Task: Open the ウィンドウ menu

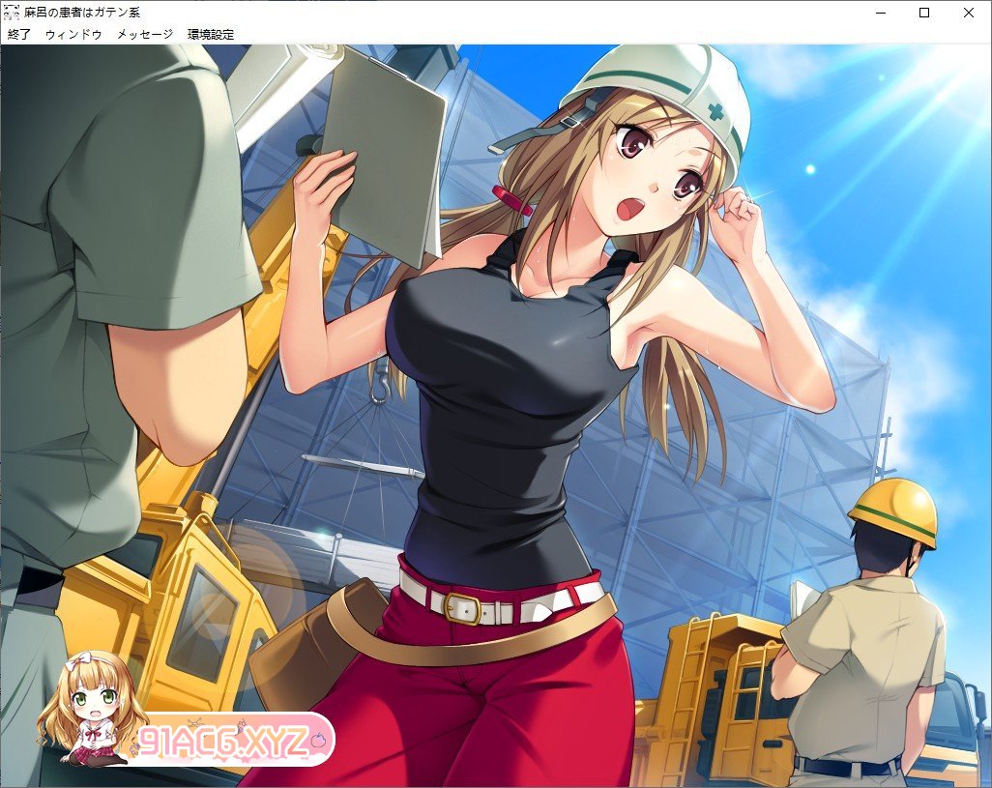Action: point(73,34)
